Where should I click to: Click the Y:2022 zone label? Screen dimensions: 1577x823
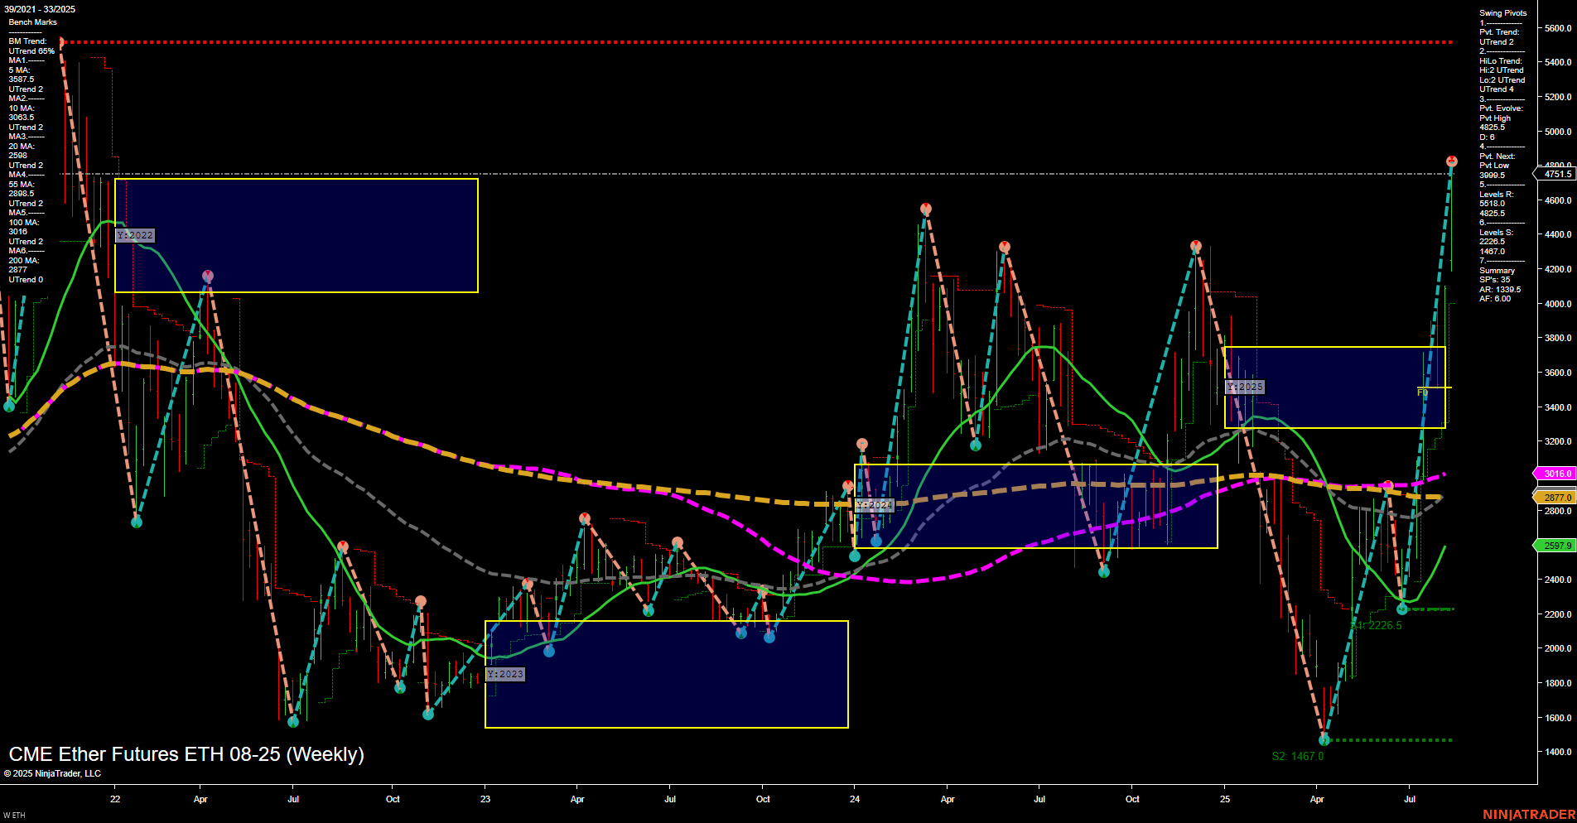pyautogui.click(x=135, y=235)
